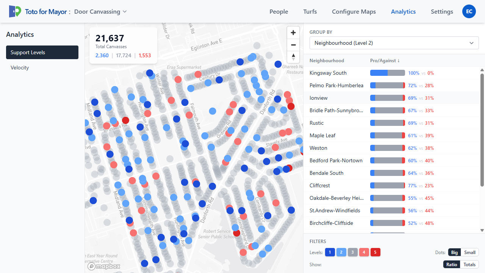Open the Group By Neighbourhood dropdown
Image resolution: width=485 pixels, height=273 pixels.
[x=394, y=43]
